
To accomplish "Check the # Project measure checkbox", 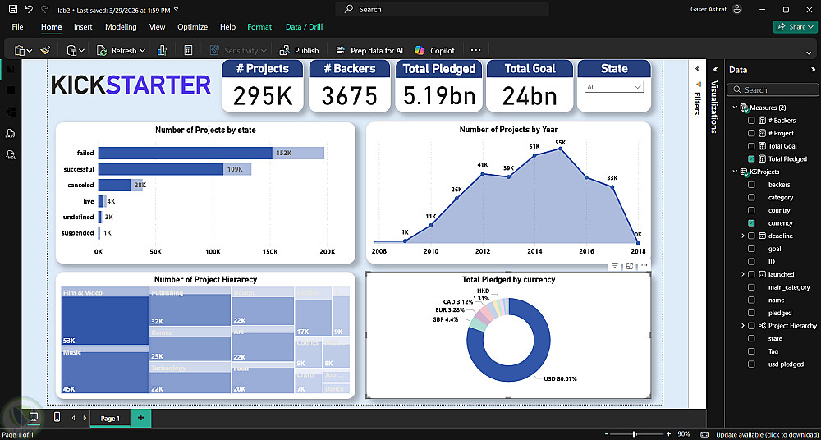I will pos(751,133).
